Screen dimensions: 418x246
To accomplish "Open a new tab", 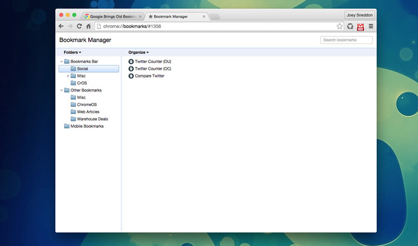I will [215, 17].
